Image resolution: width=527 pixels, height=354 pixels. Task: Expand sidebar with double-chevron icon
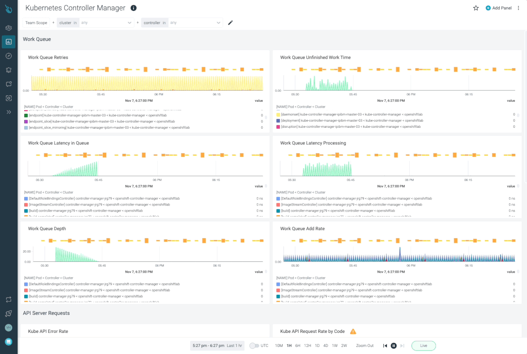tap(8, 112)
